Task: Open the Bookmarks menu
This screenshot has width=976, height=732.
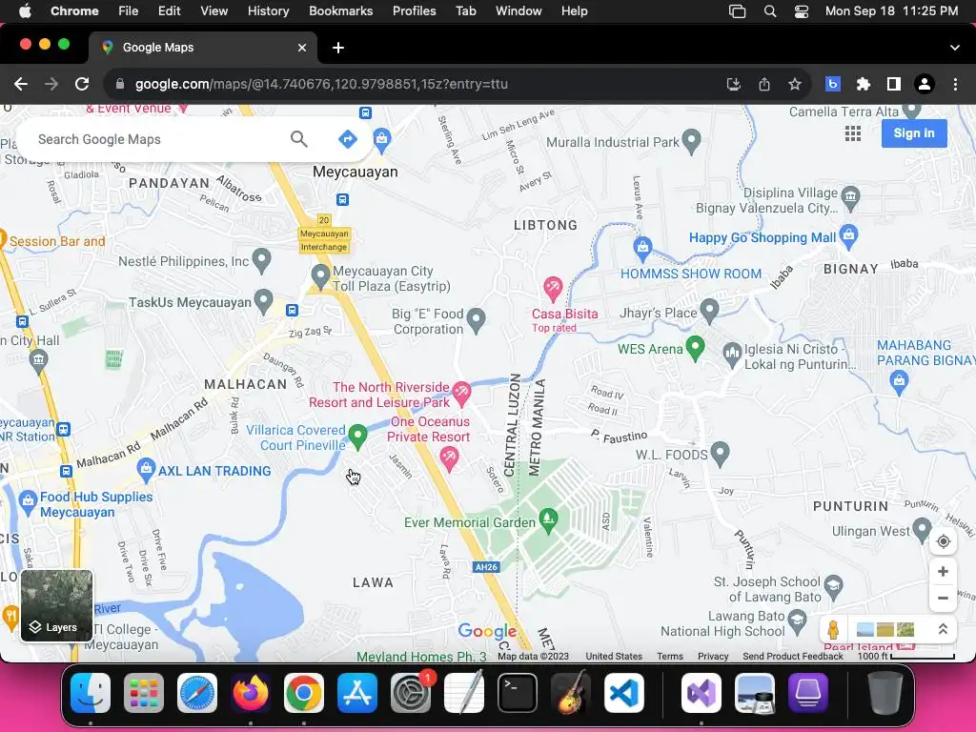Action: click(x=340, y=10)
